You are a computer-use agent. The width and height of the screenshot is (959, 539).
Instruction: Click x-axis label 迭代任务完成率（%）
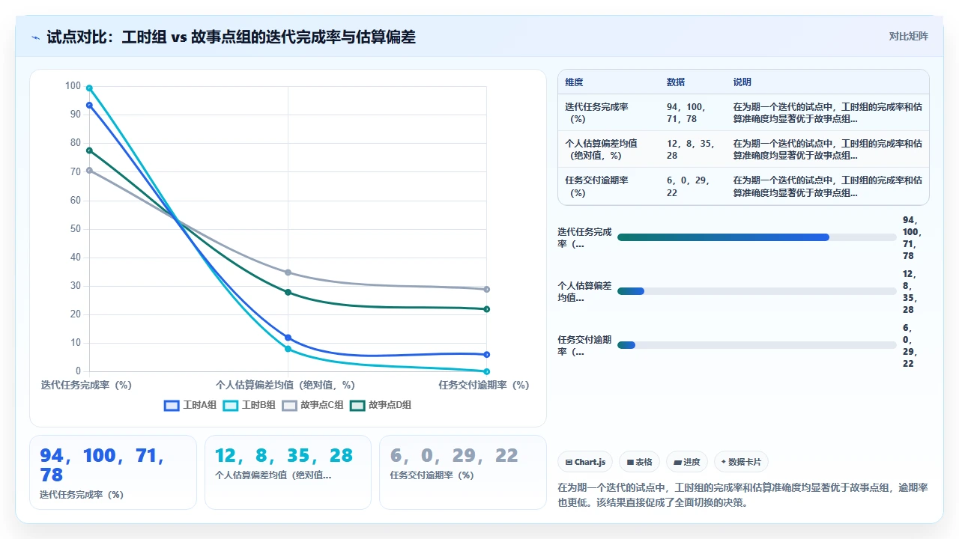click(x=87, y=385)
